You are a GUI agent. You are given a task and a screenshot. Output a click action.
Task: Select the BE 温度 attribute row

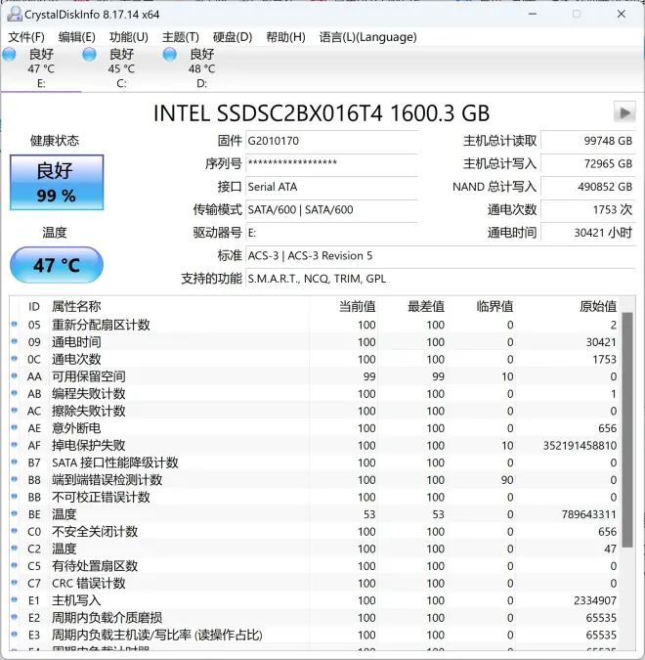coord(315,514)
